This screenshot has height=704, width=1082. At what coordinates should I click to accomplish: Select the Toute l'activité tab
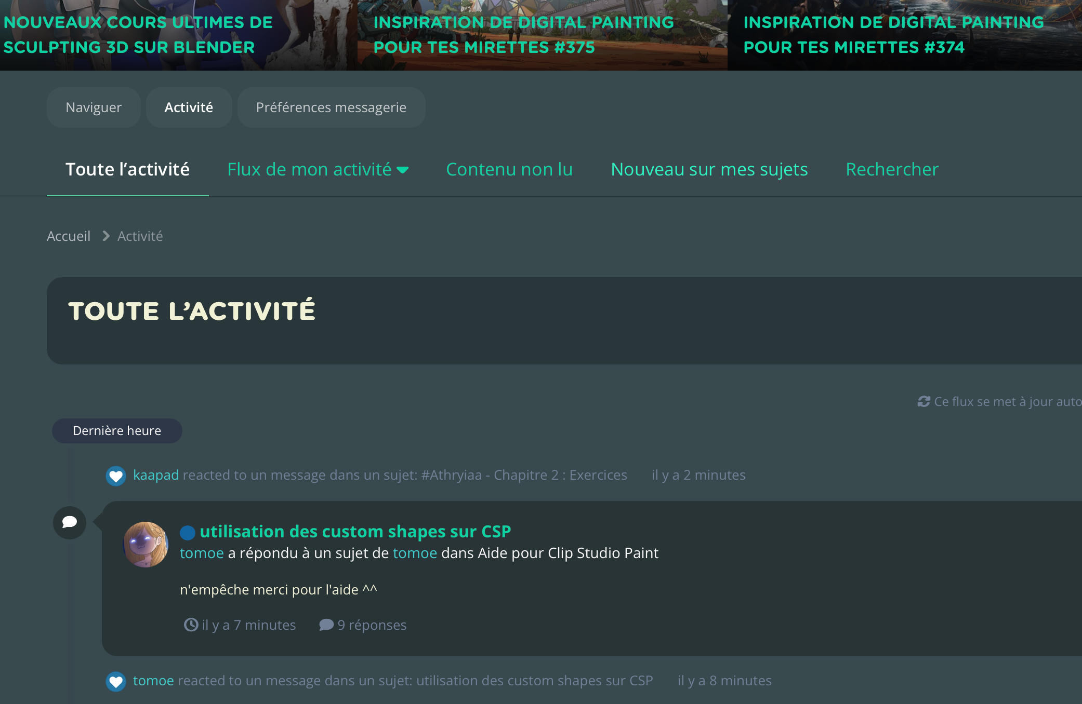tap(127, 169)
